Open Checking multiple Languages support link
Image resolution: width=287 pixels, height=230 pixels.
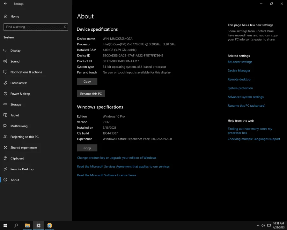(254, 139)
